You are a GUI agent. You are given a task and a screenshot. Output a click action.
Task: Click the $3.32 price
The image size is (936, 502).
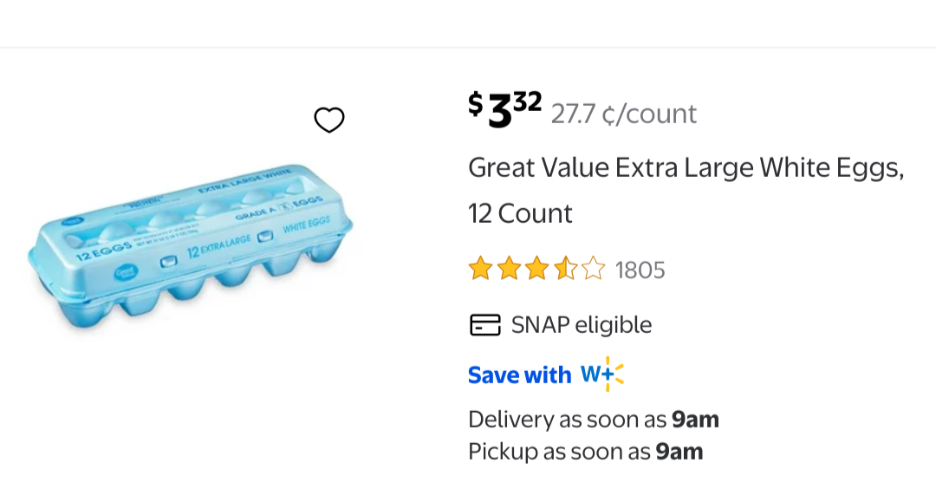pyautogui.click(x=504, y=110)
